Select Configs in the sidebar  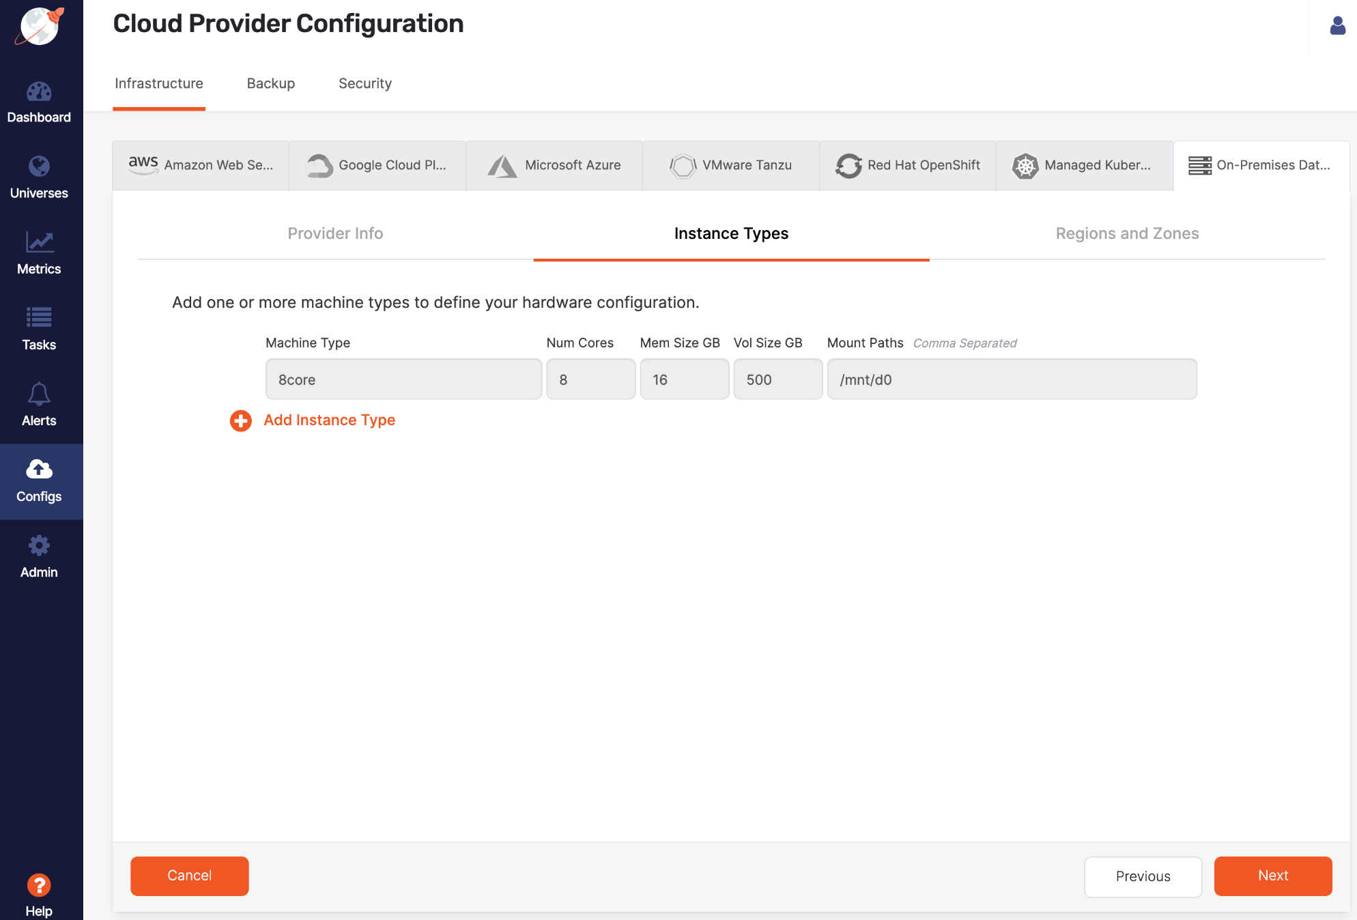(x=39, y=481)
